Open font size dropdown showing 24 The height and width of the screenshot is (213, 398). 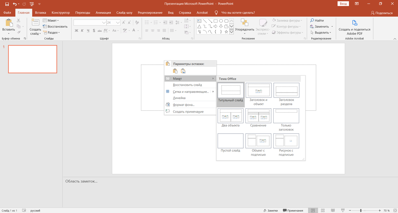point(118,23)
